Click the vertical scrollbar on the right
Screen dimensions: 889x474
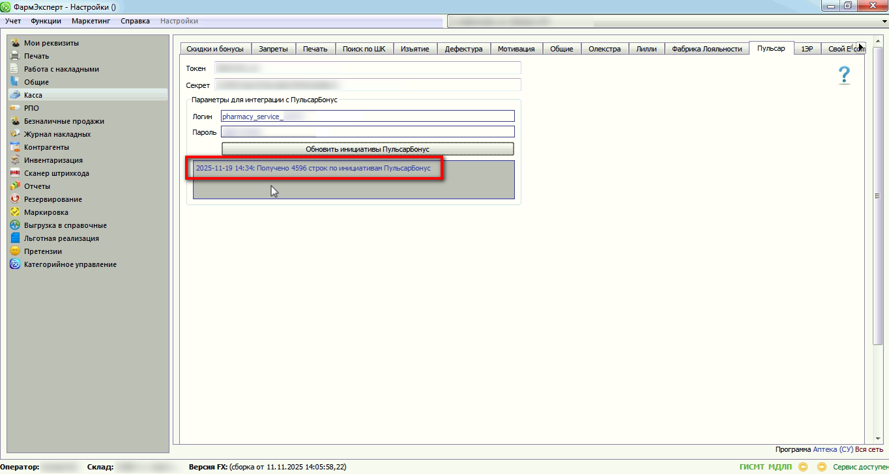click(x=877, y=195)
